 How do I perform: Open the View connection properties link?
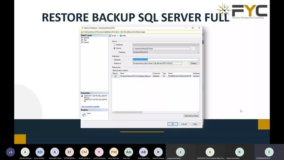[91, 107]
